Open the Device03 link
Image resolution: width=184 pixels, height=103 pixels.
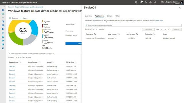pyautogui.click(x=12, y=74)
